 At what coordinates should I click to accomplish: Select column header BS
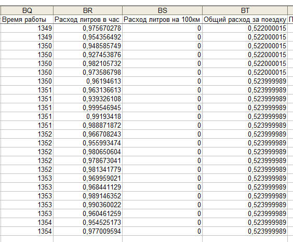coord(163,10)
